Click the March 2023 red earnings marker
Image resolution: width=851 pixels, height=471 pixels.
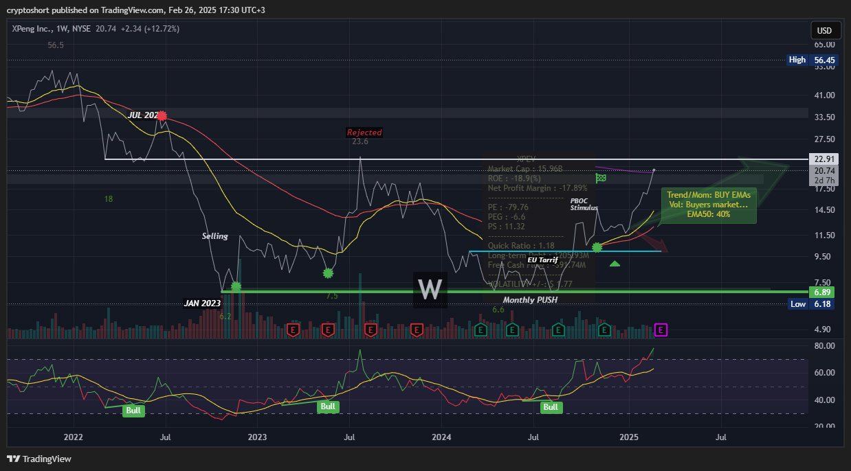tap(292, 330)
